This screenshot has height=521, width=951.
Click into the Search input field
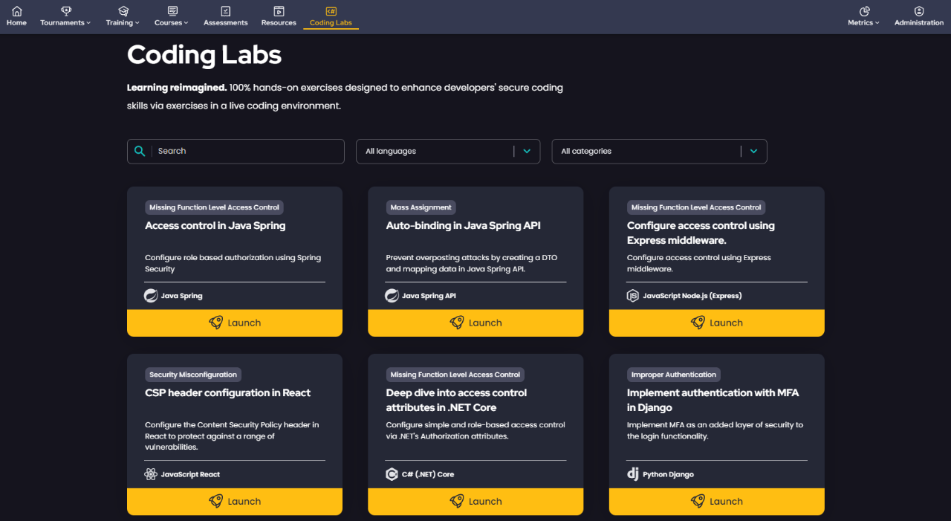[247, 152]
